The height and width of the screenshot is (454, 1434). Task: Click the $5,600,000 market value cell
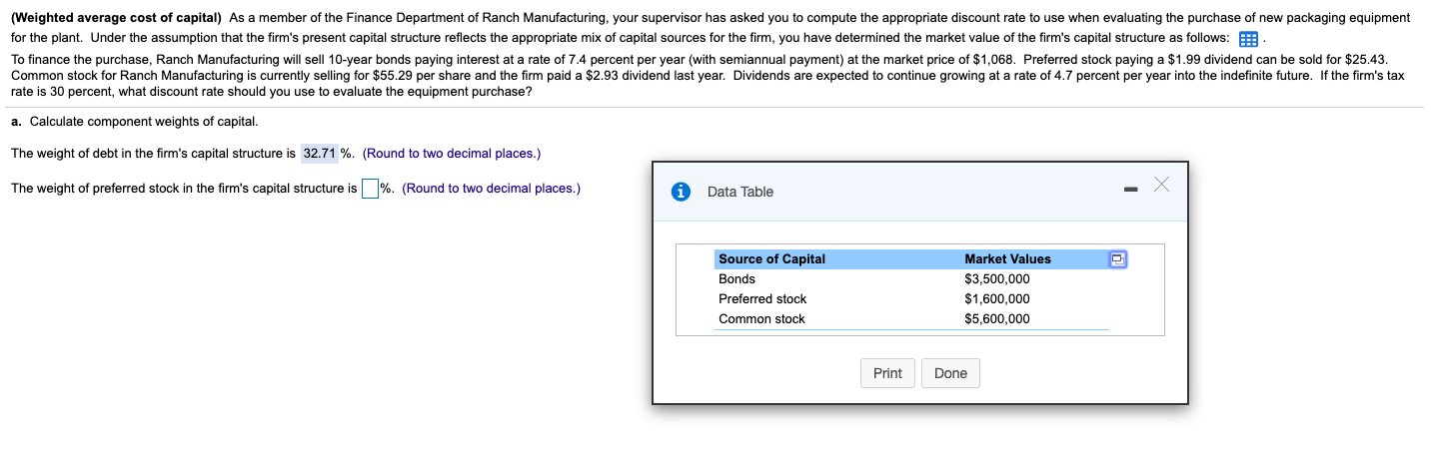point(996,319)
